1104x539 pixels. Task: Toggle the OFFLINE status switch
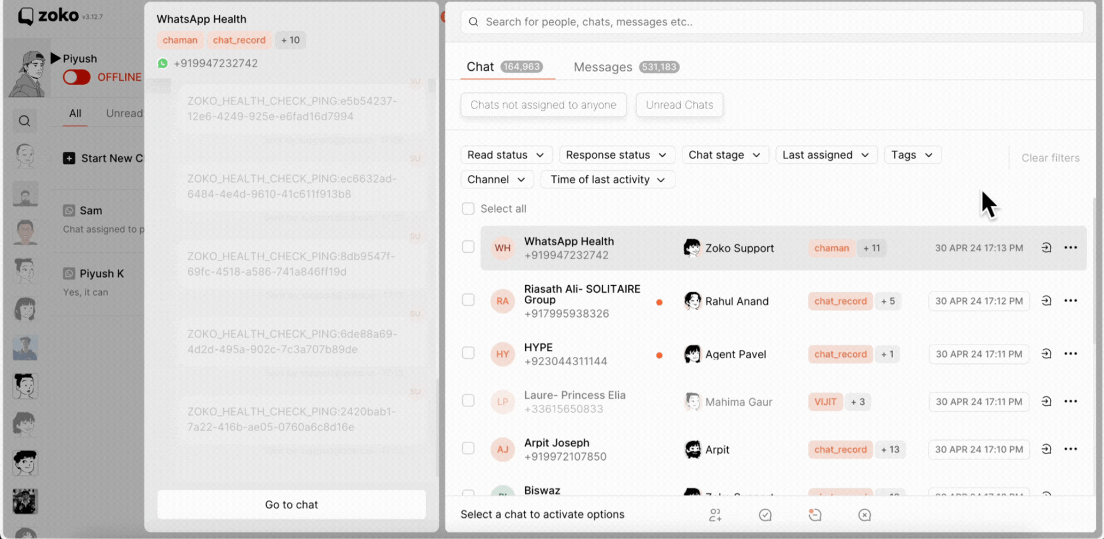point(77,77)
